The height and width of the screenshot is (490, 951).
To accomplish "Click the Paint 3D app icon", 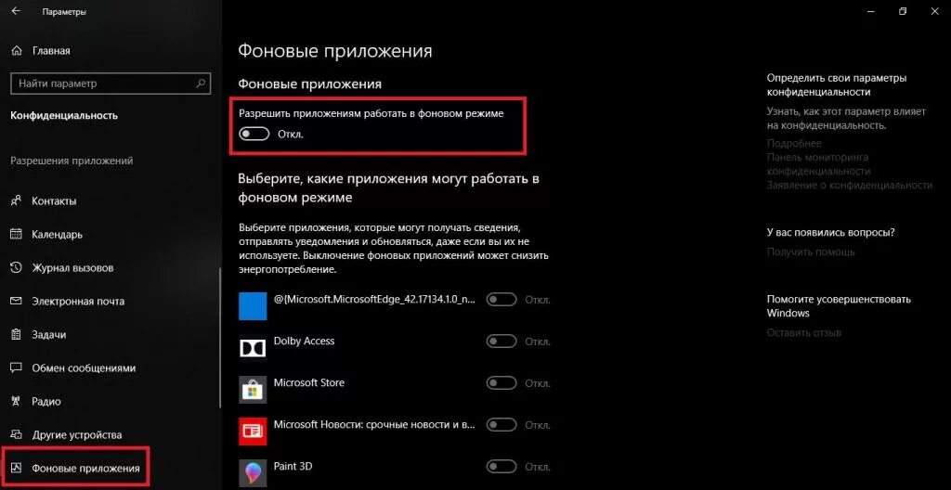I will [x=253, y=473].
